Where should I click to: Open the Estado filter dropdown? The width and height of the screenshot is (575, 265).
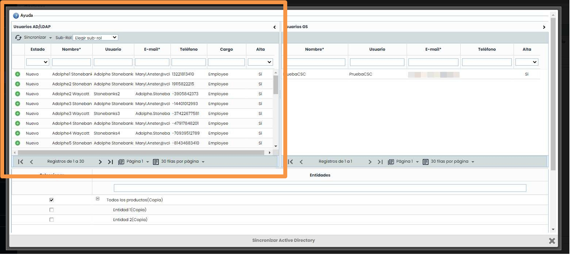[38, 62]
